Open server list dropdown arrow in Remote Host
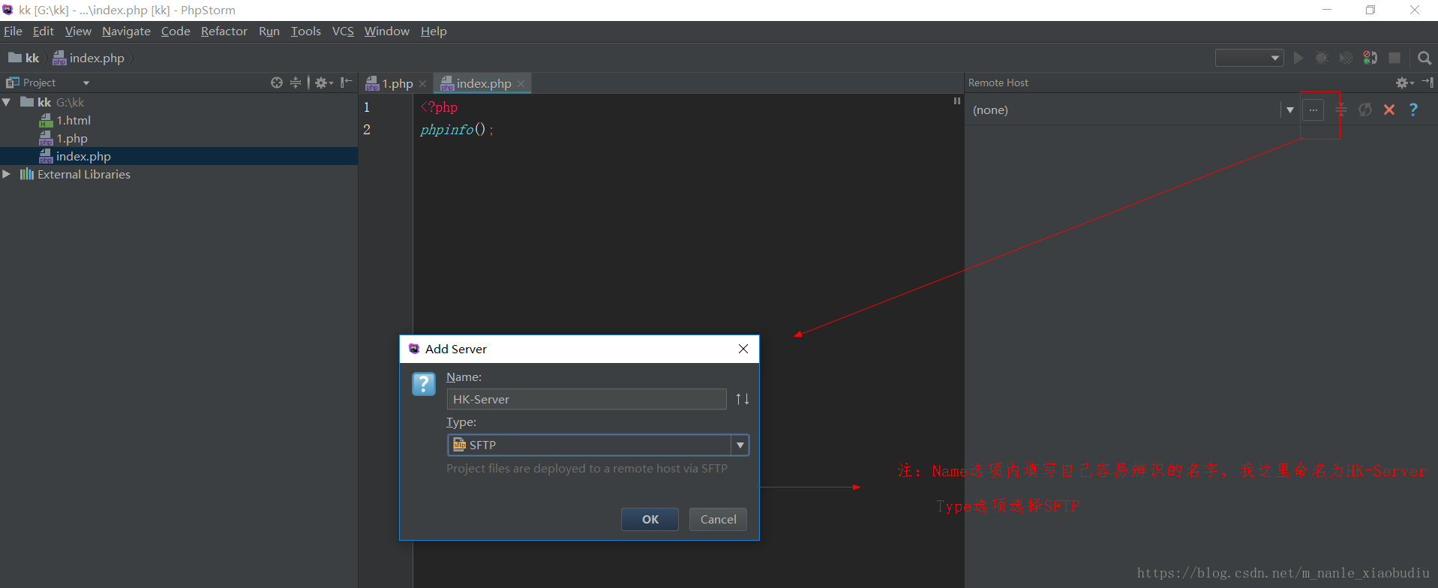Image resolution: width=1438 pixels, height=588 pixels. click(x=1290, y=110)
